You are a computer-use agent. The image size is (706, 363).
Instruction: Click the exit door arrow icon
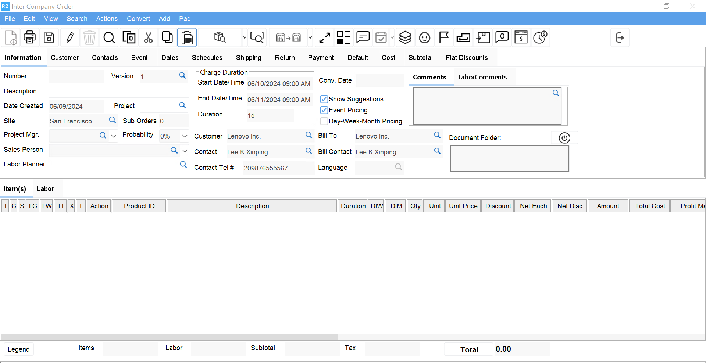[x=620, y=37]
